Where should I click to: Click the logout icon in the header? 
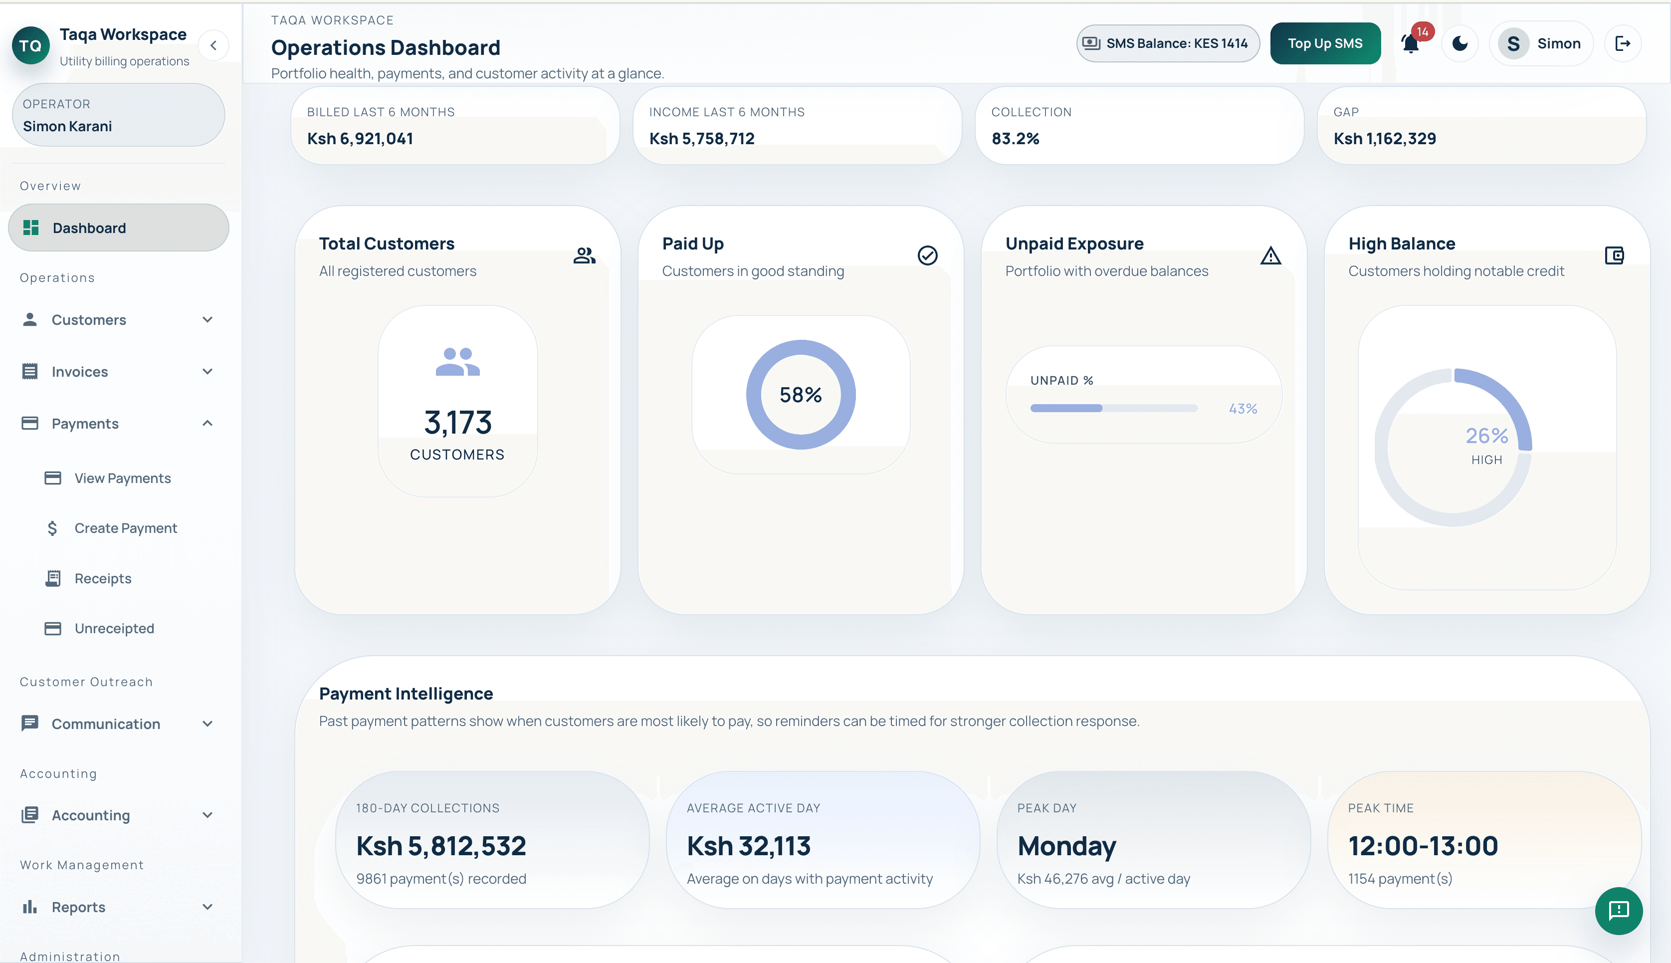pos(1623,43)
